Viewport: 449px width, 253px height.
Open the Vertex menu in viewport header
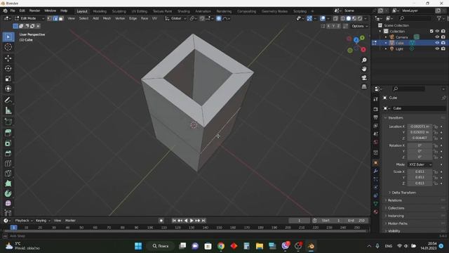(x=120, y=18)
